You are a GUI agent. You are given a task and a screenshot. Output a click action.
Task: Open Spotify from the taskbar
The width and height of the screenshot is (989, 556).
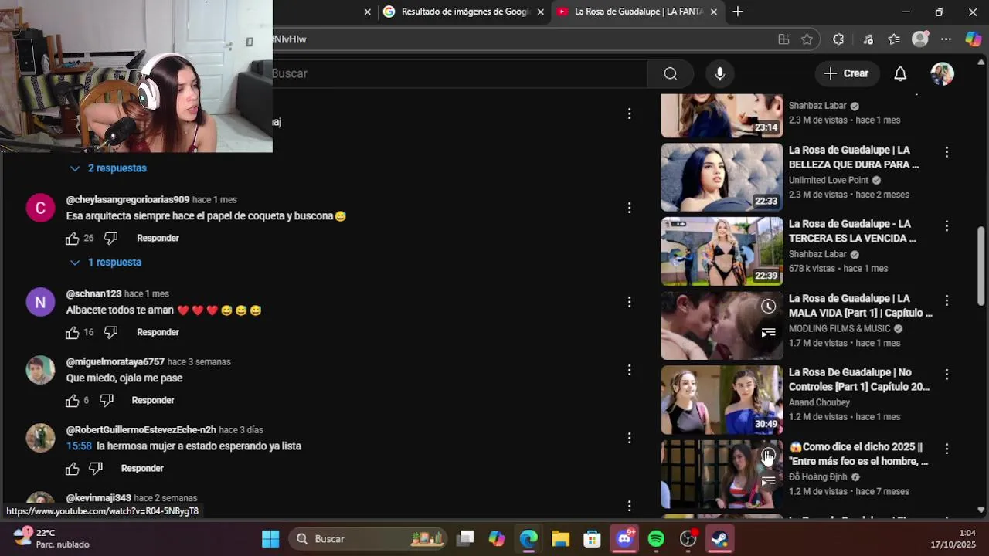(656, 538)
